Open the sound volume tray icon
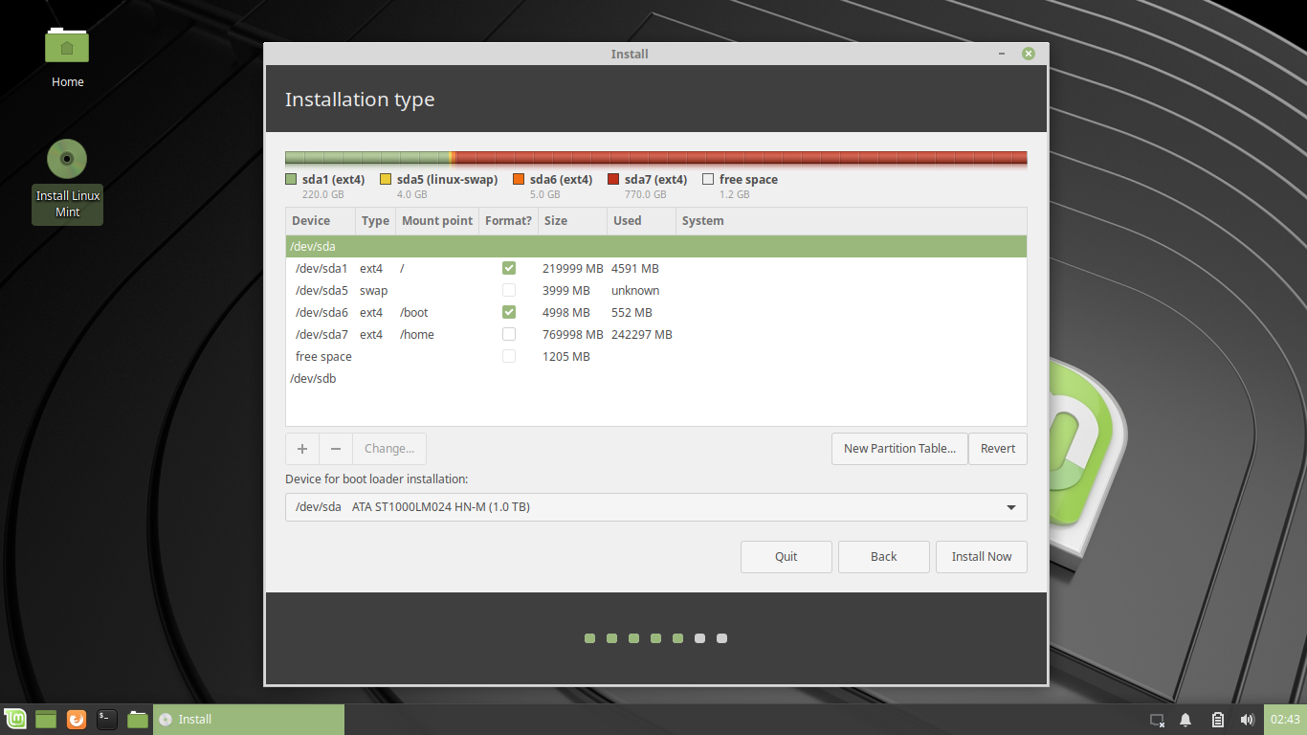1307x735 pixels. click(1247, 720)
